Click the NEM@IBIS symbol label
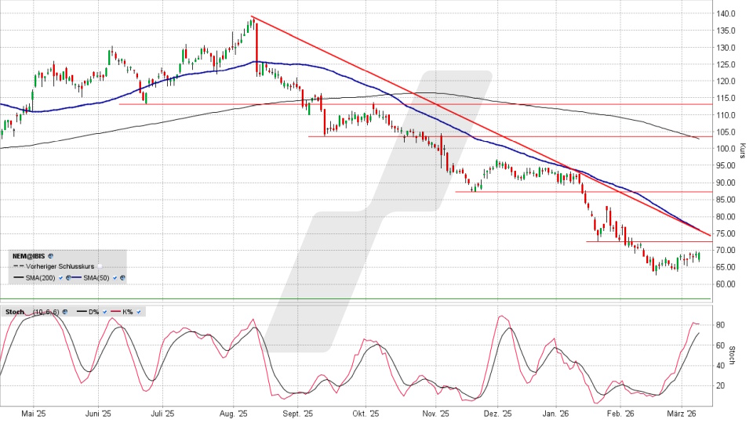The height and width of the screenshot is (423, 753). (x=28, y=255)
